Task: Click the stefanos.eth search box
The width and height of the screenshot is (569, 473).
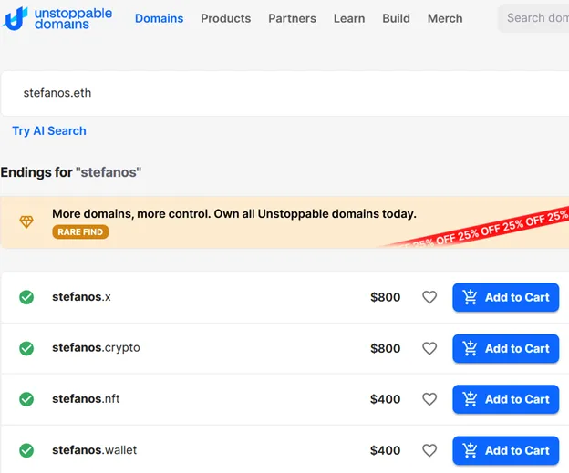Action: click(x=285, y=93)
